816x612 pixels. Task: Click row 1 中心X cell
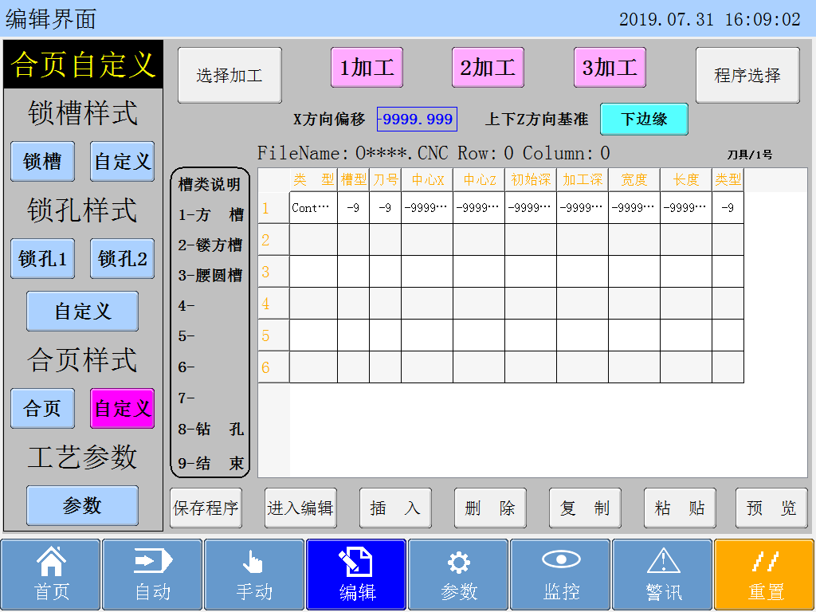[x=427, y=208]
